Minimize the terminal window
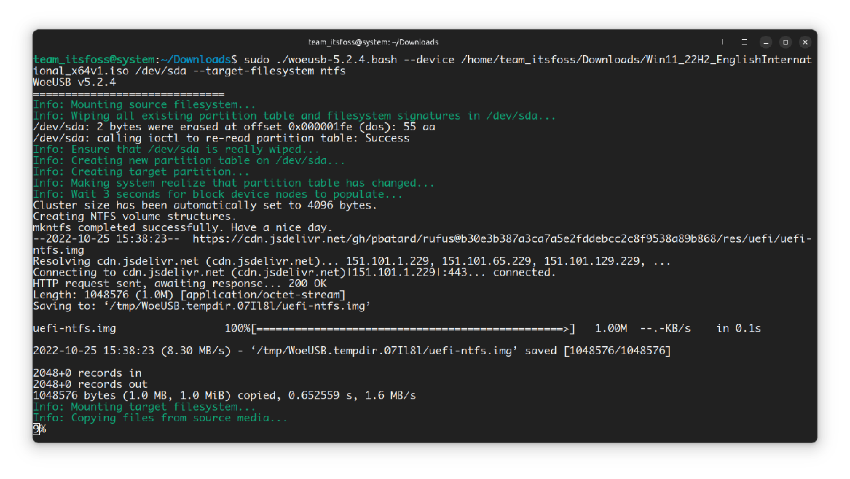 (765, 42)
